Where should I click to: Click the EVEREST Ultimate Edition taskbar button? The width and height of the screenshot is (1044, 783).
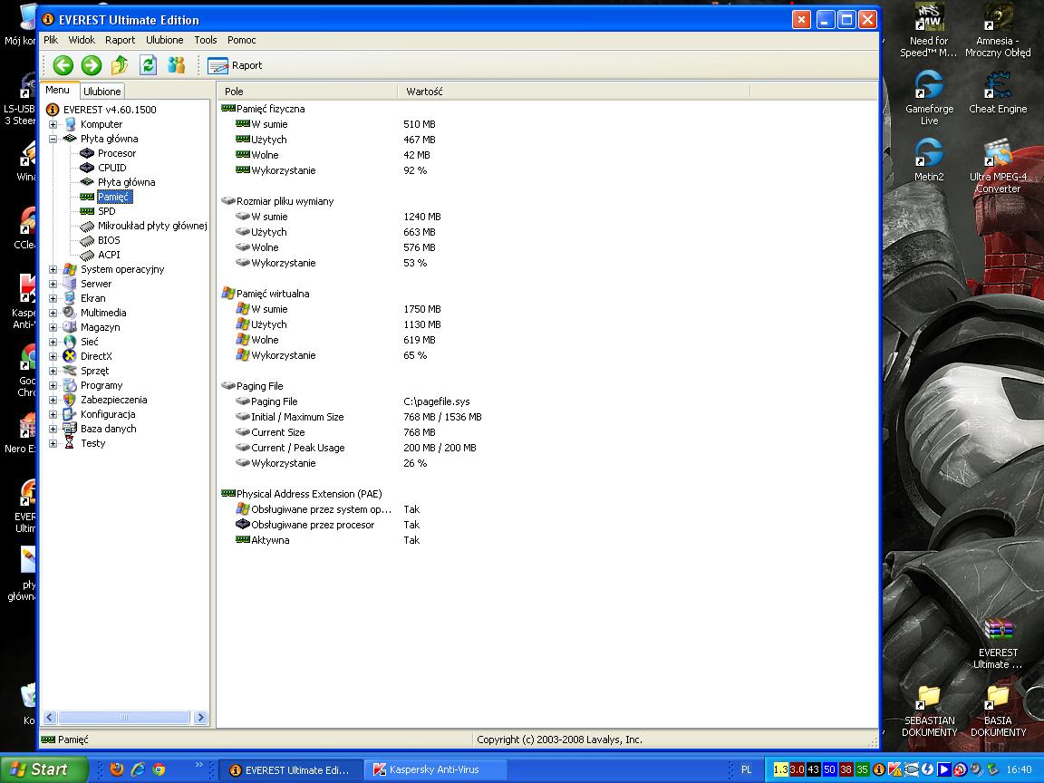(290, 769)
